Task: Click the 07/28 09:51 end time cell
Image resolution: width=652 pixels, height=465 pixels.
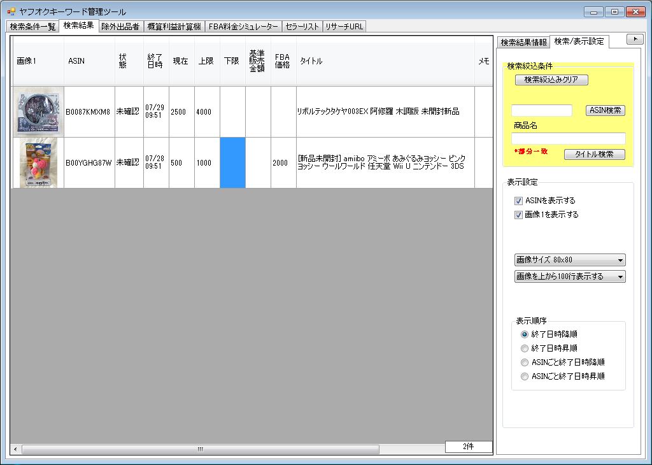Action: [x=157, y=163]
